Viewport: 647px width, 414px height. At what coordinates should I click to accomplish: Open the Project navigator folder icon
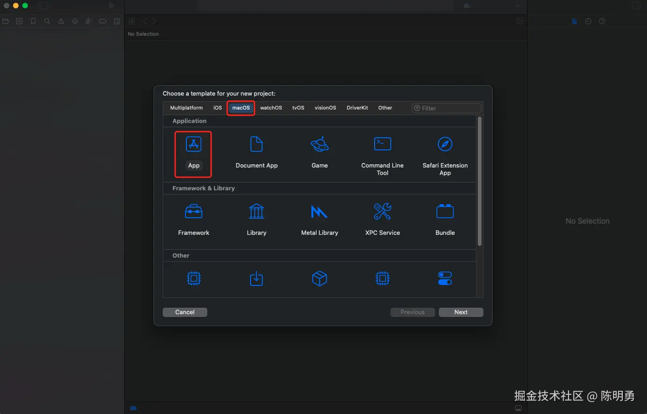pyautogui.click(x=6, y=21)
